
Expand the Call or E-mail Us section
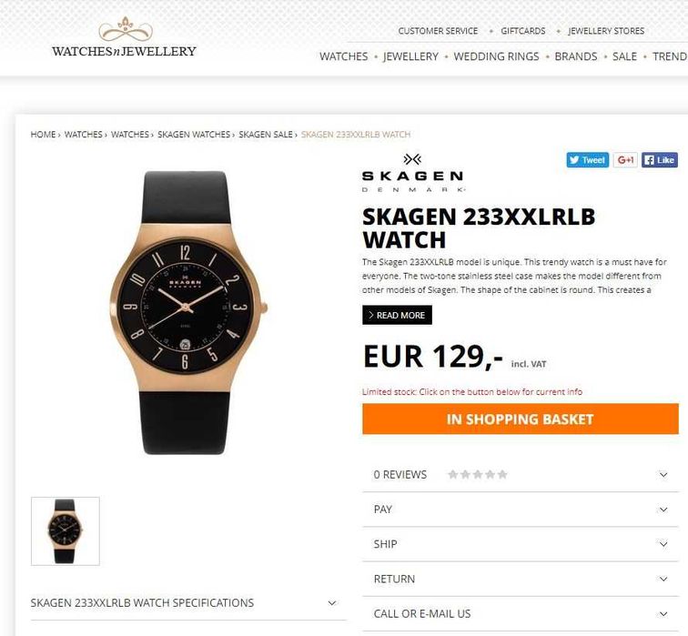(x=521, y=613)
